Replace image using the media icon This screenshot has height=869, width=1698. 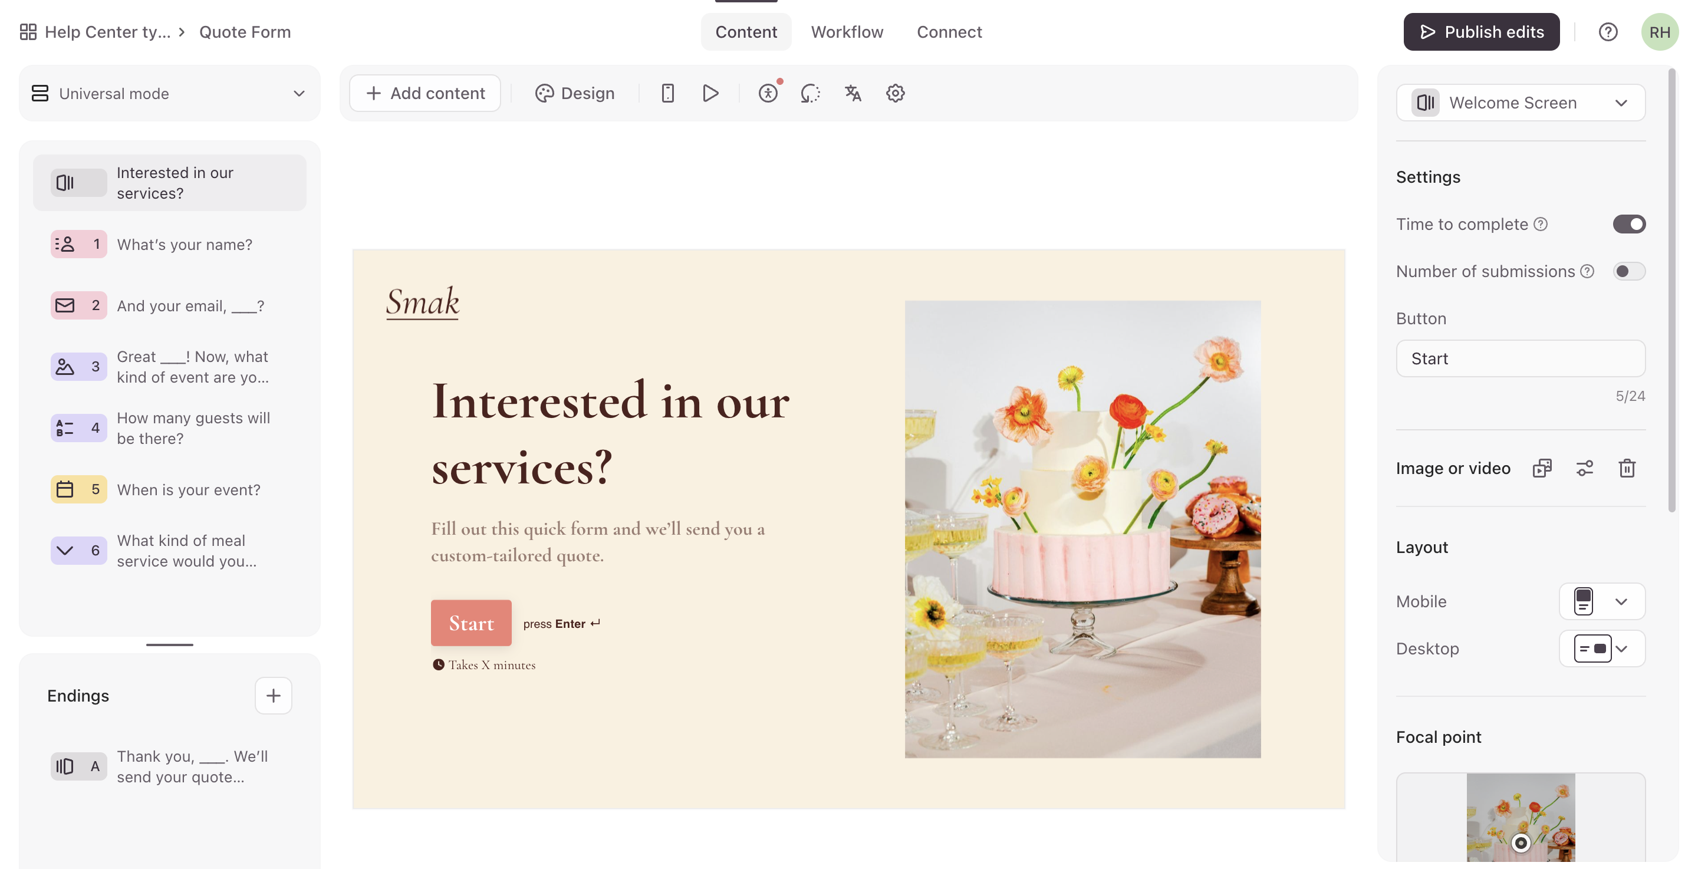click(1542, 468)
